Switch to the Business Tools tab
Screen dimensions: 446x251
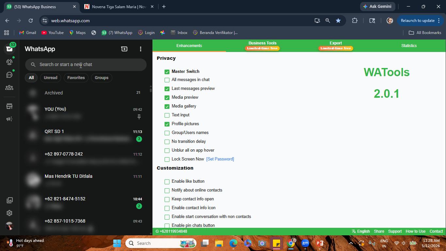point(263,45)
